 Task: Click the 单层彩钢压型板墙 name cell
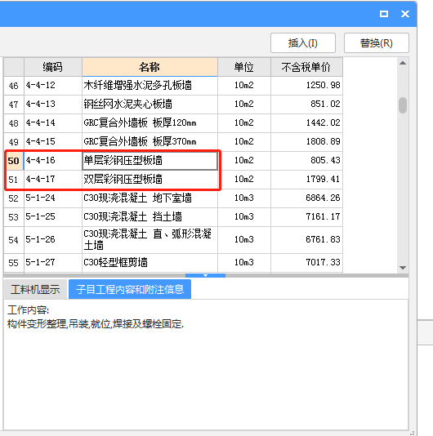(150, 161)
